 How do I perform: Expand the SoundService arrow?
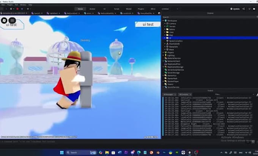click(163, 87)
